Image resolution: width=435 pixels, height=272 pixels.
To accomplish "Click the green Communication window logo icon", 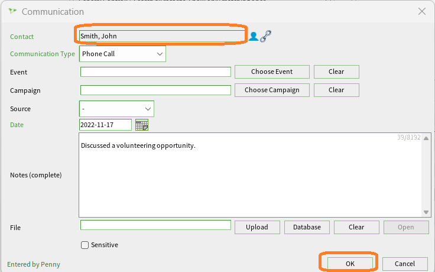I will coord(12,11).
